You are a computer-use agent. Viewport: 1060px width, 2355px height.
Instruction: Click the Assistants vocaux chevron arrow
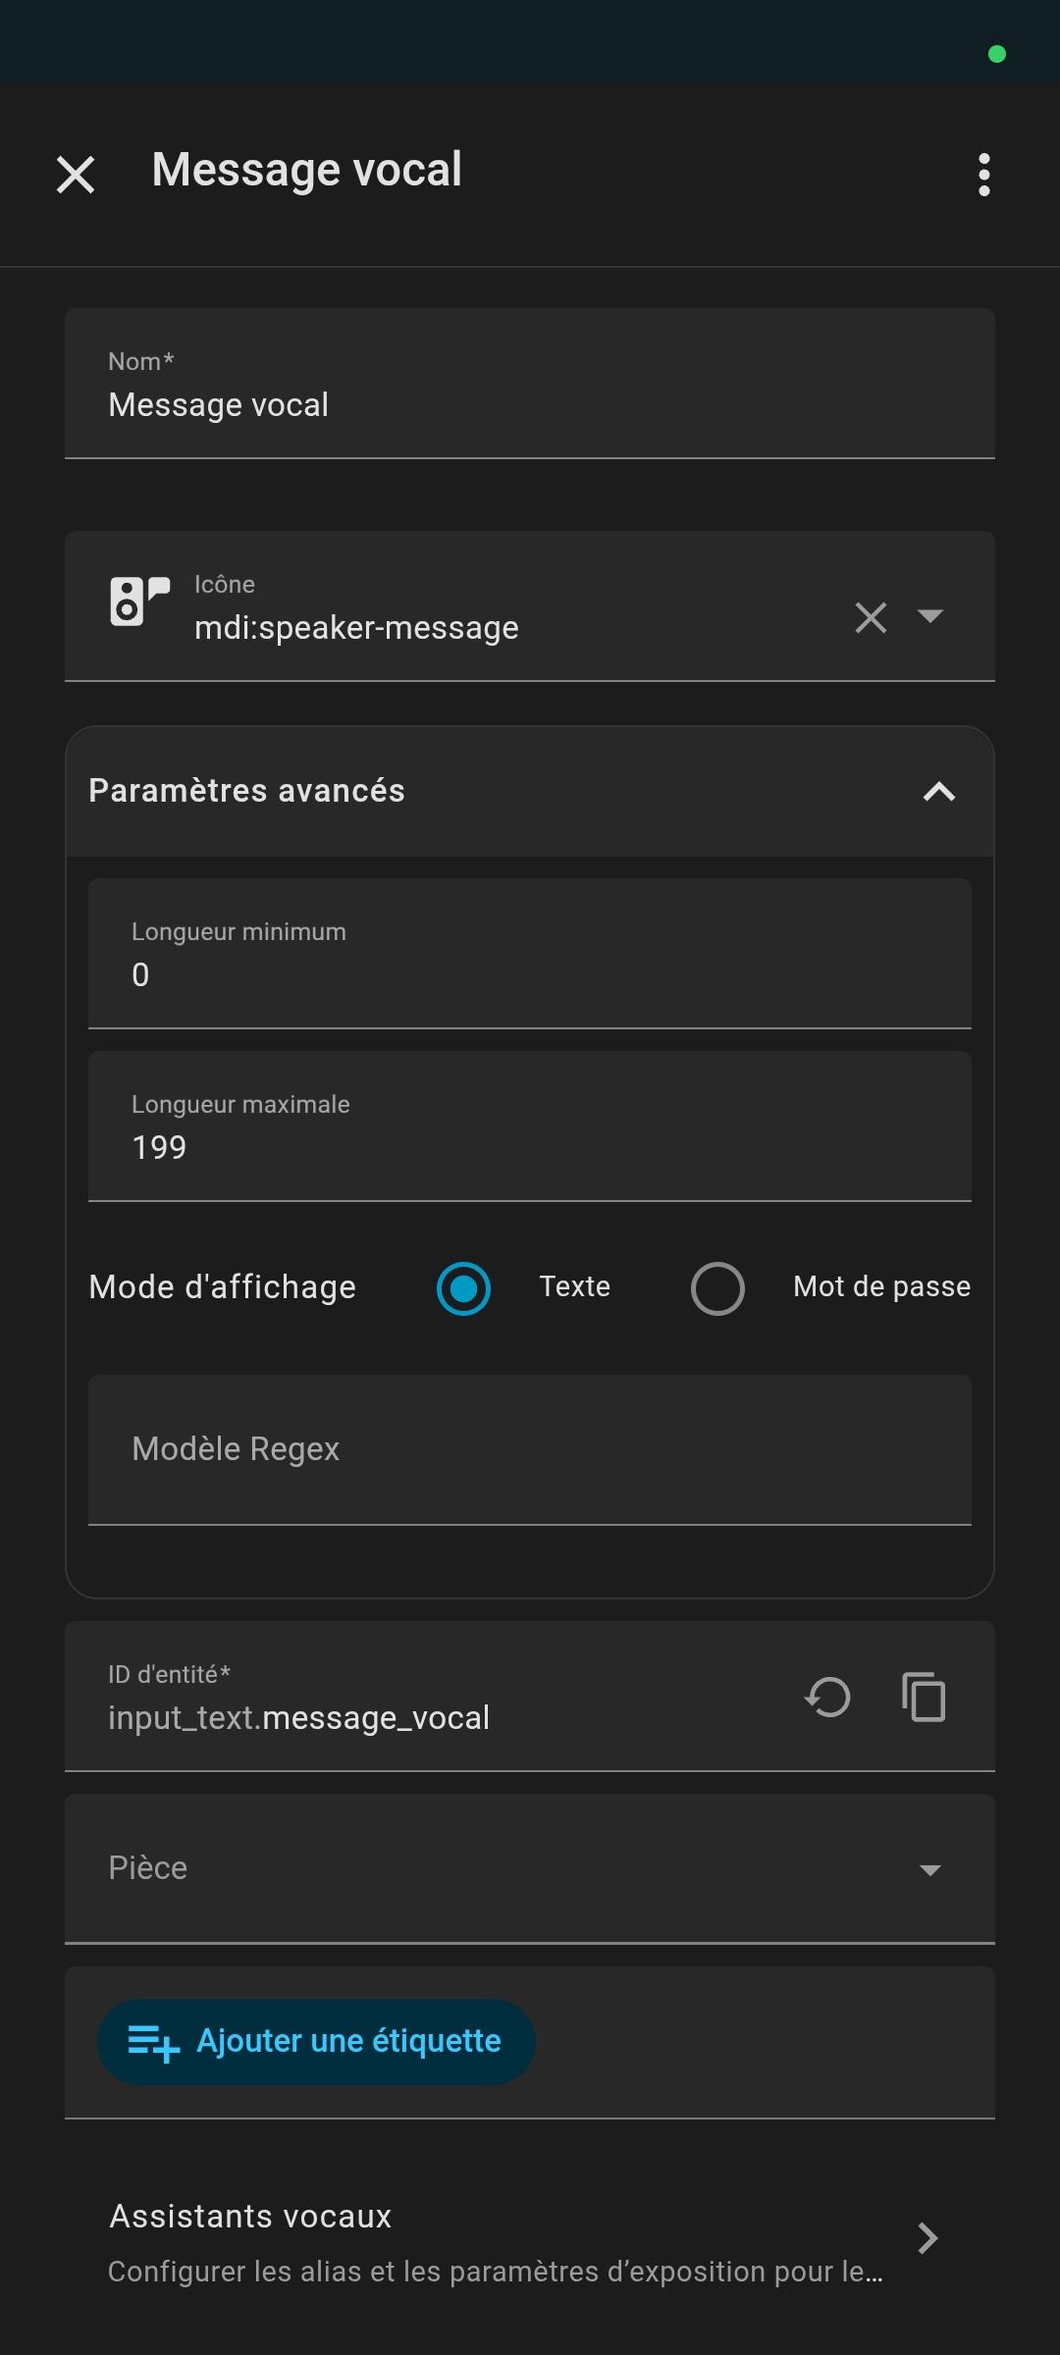pyautogui.click(x=927, y=2238)
